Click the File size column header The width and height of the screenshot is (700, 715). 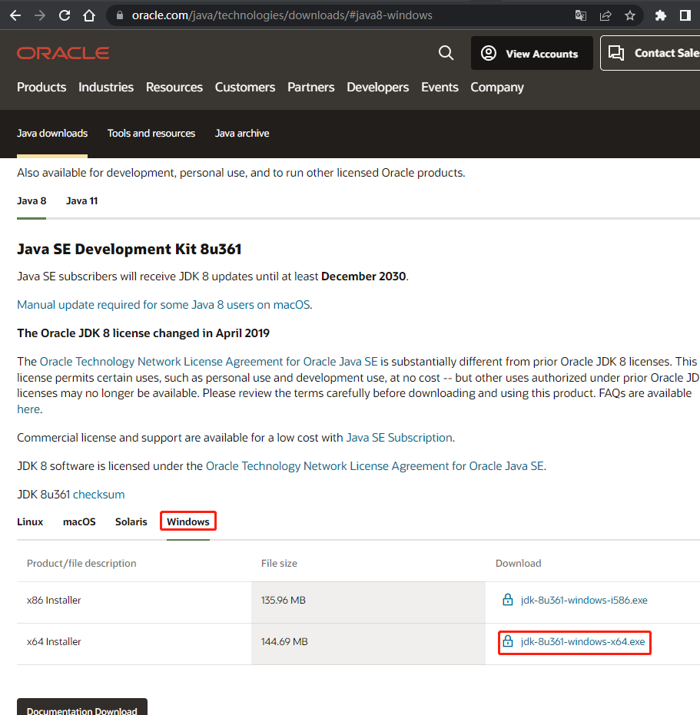279,563
